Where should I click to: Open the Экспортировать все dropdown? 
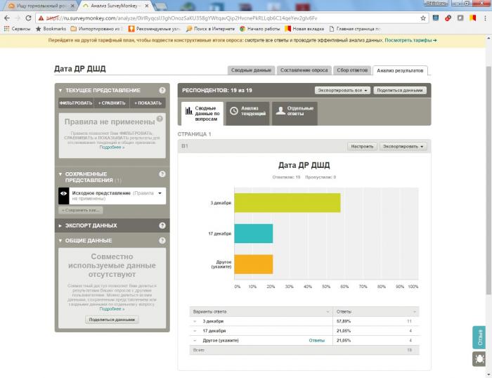pyautogui.click(x=342, y=91)
